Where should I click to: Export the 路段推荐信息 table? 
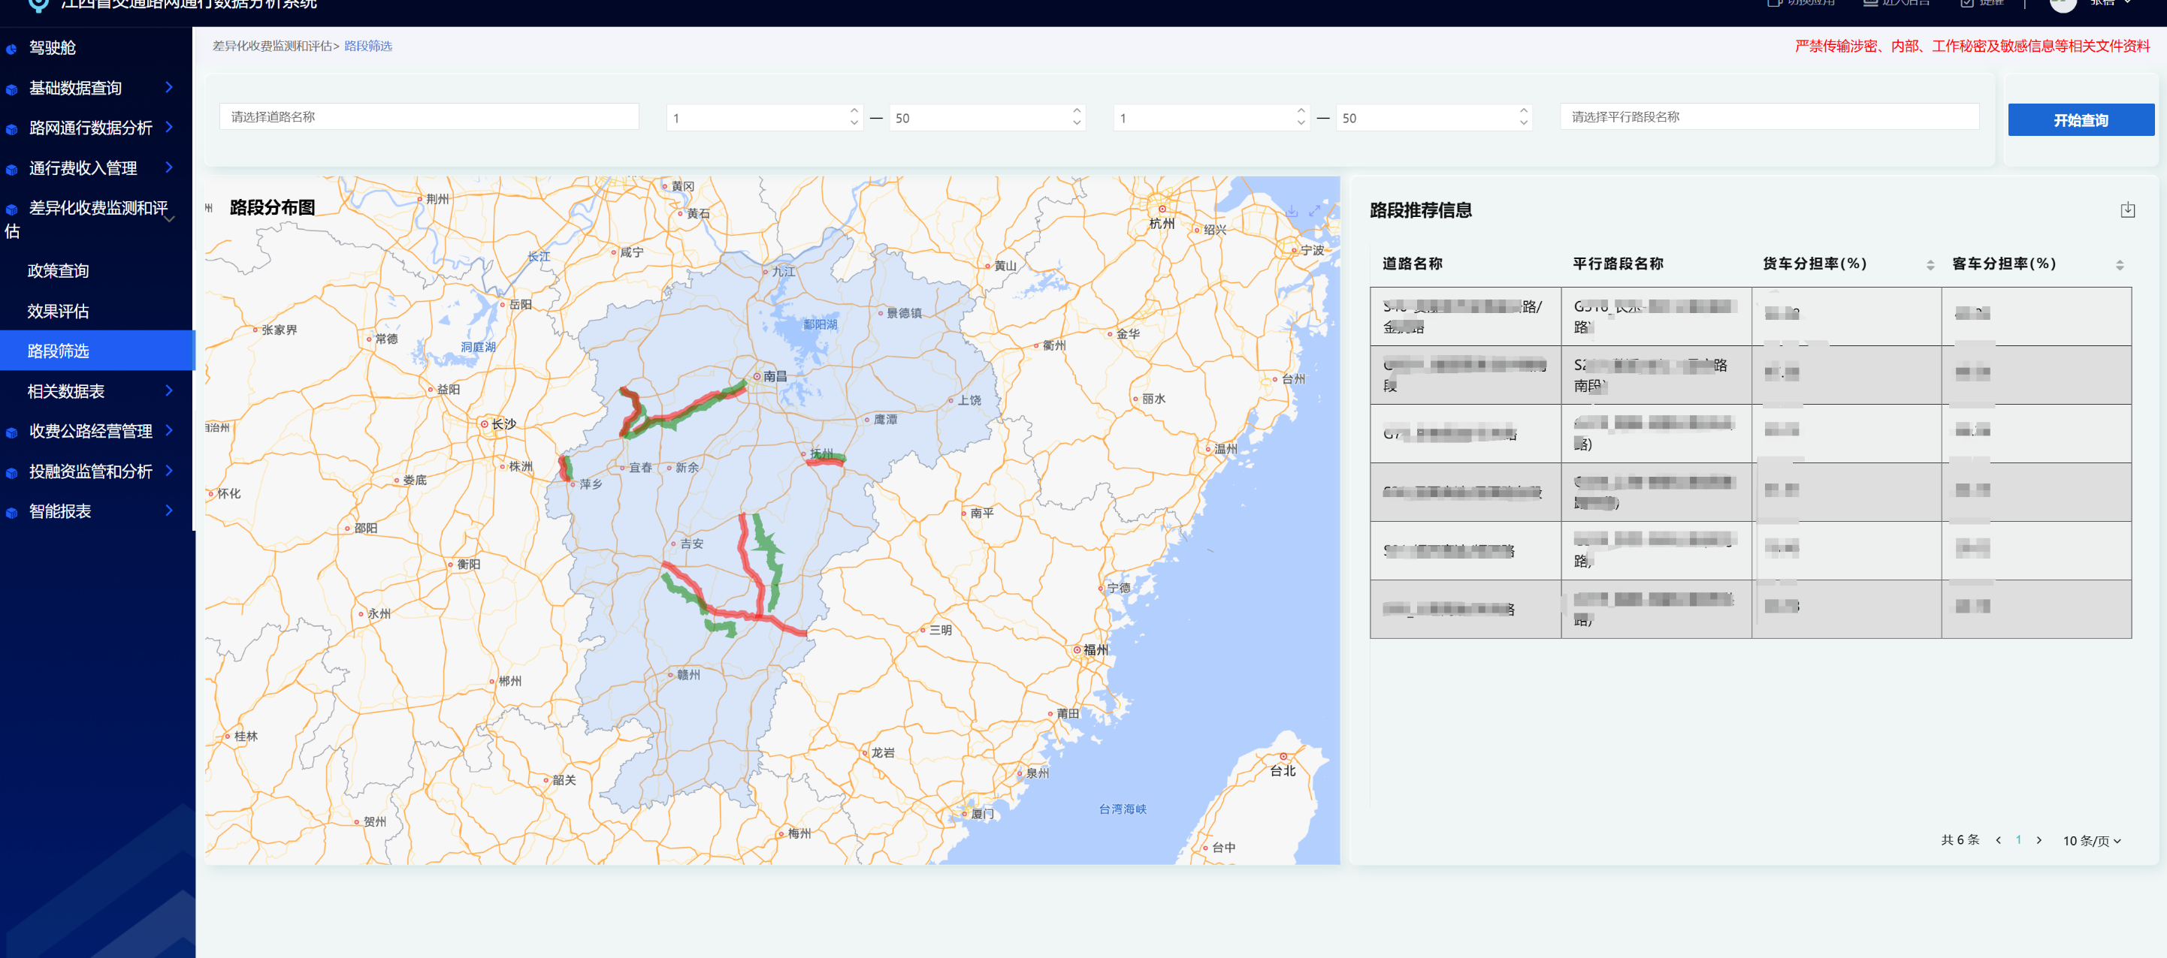click(x=2127, y=210)
